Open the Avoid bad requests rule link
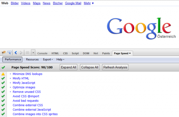This screenshot has width=179, height=117. [x=26, y=101]
